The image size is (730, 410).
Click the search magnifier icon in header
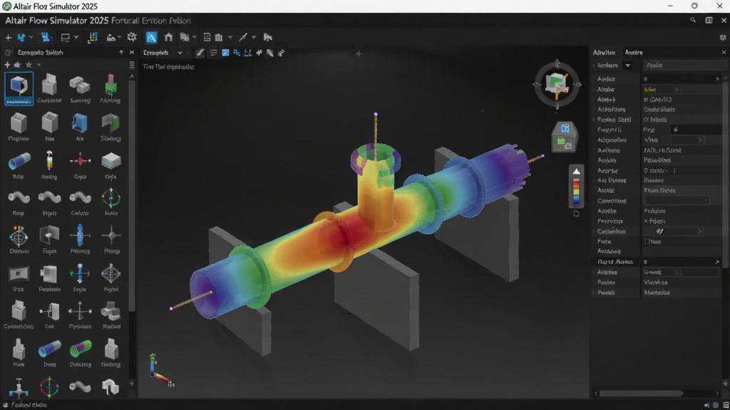[x=693, y=20]
